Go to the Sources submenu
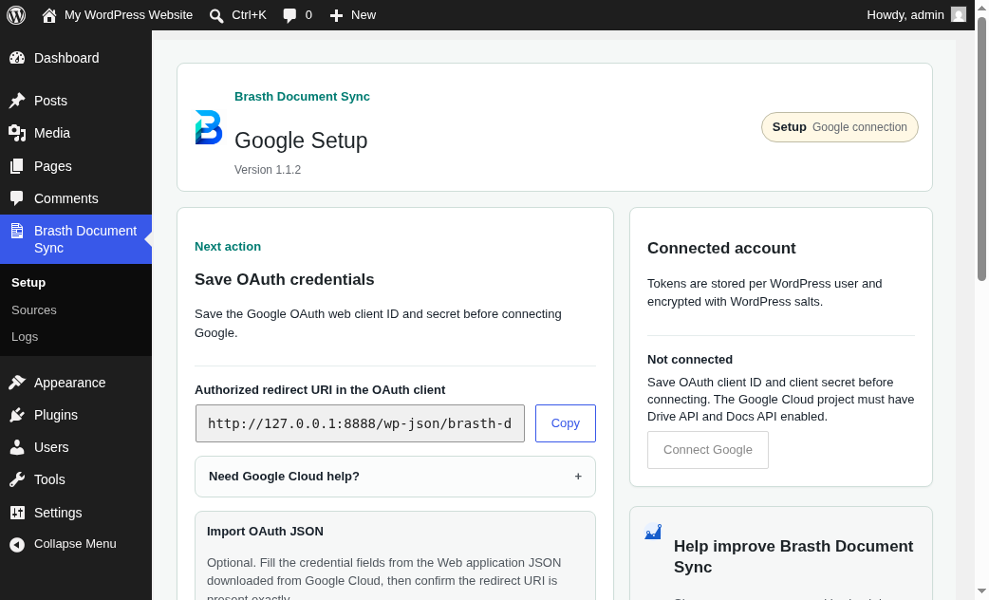The height and width of the screenshot is (600, 989). click(x=34, y=309)
